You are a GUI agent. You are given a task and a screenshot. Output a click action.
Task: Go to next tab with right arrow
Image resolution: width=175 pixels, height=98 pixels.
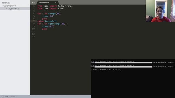pyautogui.click(x=34, y=2)
